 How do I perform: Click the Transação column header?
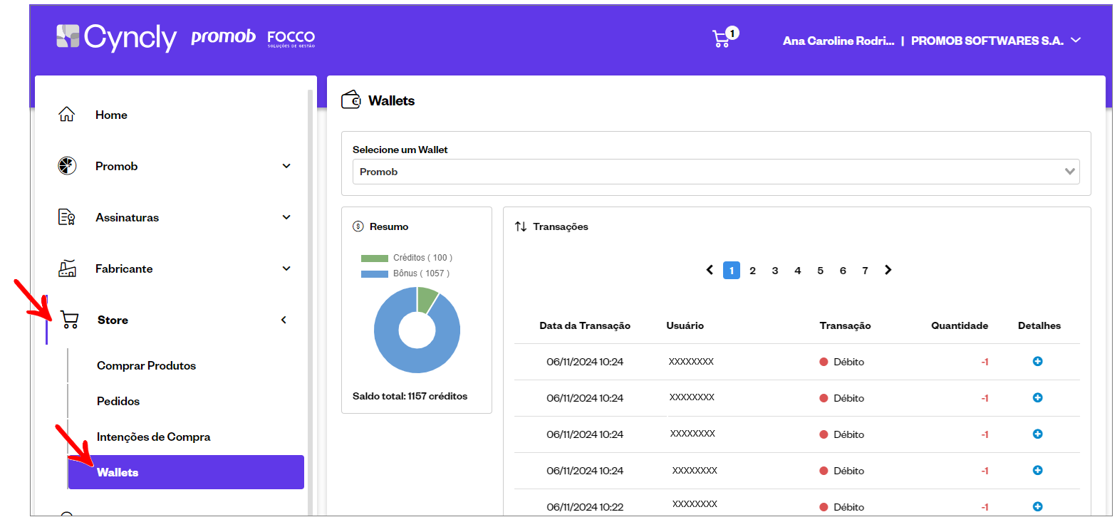click(846, 325)
